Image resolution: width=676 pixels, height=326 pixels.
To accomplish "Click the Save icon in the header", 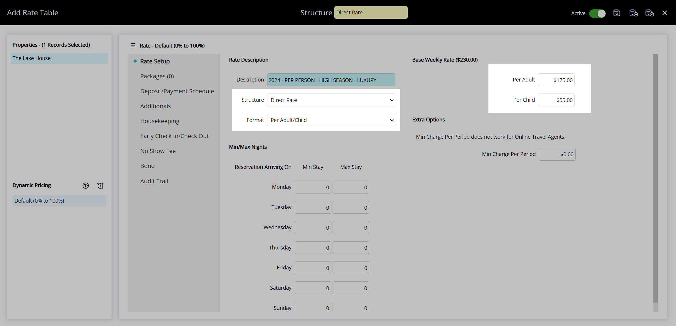I will (x=617, y=13).
